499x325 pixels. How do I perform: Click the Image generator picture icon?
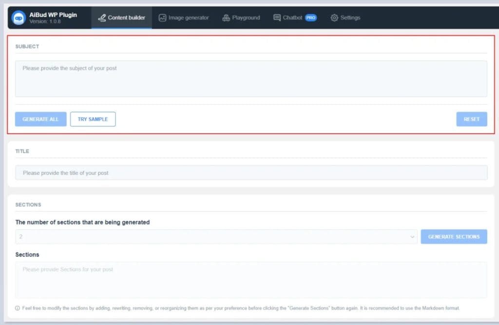coord(162,18)
